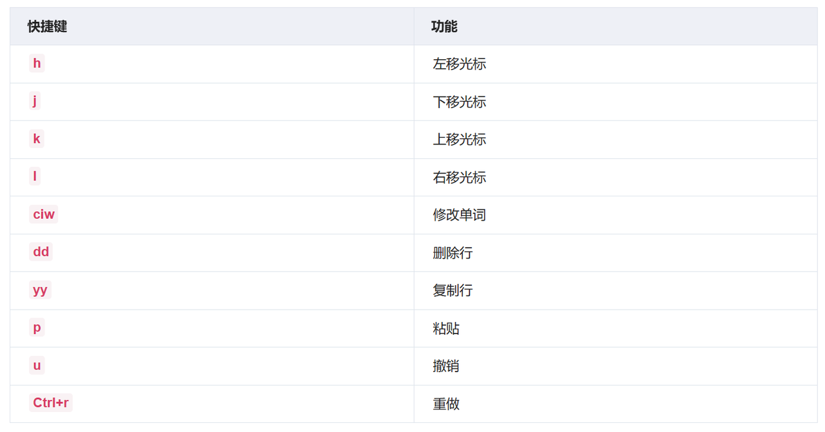Image resolution: width=825 pixels, height=432 pixels.
Task: Click the 复制行 cell text
Action: click(452, 290)
